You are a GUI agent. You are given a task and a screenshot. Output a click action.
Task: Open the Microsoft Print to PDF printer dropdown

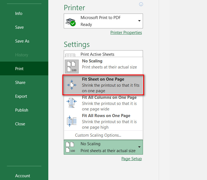pyautogui.click(x=103, y=21)
